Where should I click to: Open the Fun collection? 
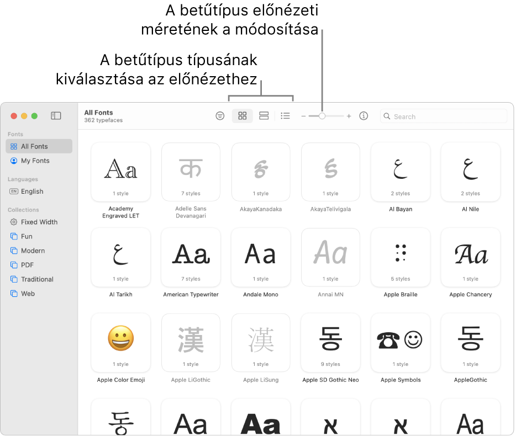click(x=39, y=236)
